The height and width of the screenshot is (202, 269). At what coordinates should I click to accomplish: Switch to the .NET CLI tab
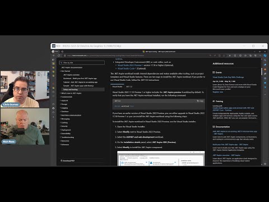click(x=129, y=86)
